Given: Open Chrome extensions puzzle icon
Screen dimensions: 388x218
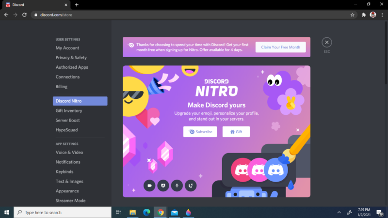Looking at the screenshot, I should [363, 15].
